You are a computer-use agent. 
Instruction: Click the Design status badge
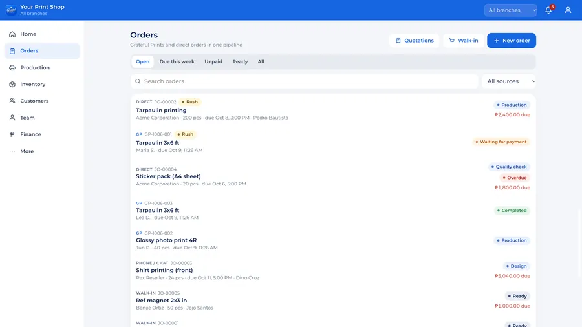point(516,266)
